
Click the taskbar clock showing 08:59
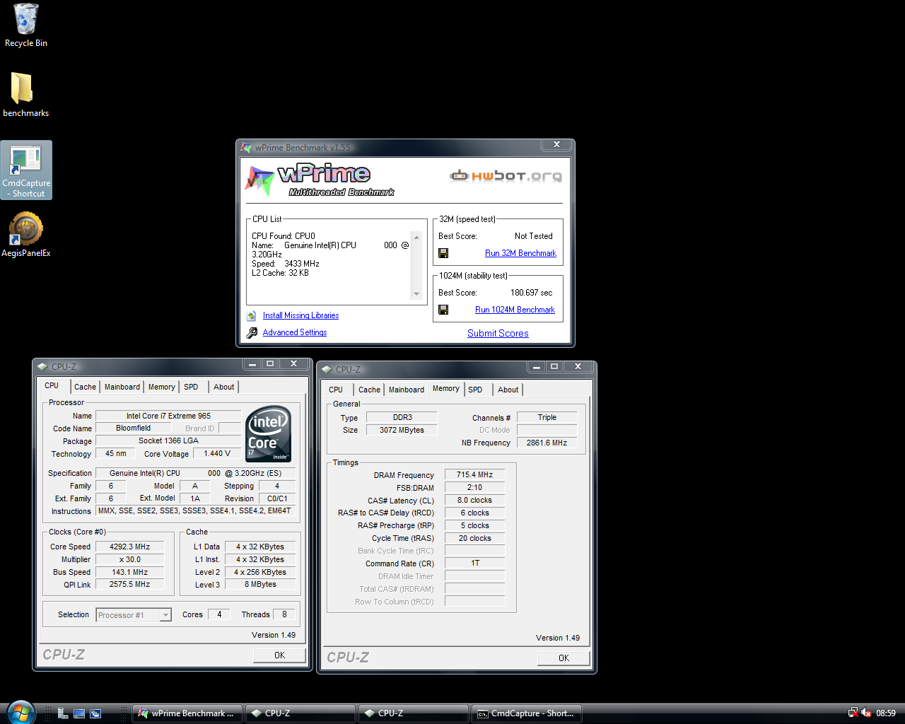[886, 713]
